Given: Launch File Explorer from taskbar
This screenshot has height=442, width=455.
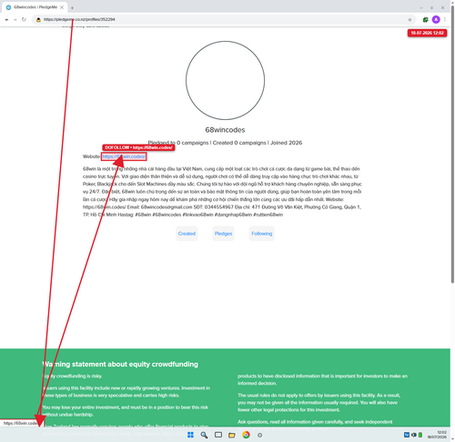Looking at the screenshot, I should point(232,435).
